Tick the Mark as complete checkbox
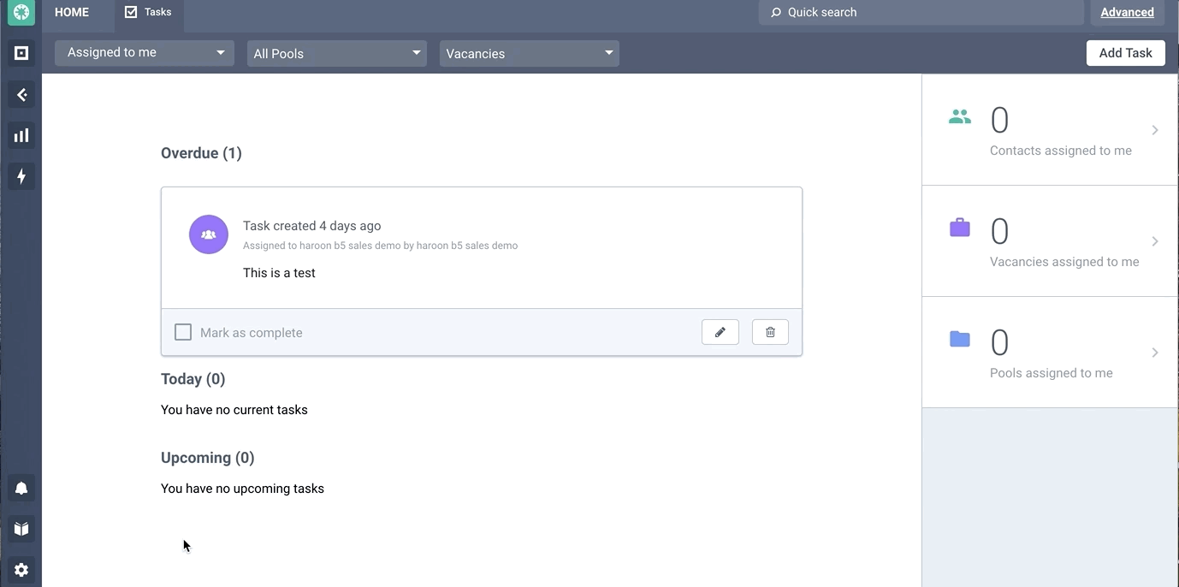This screenshot has width=1179, height=587. pos(183,332)
